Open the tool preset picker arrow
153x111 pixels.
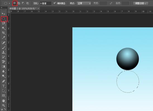pyautogui.click(x=9, y=3)
